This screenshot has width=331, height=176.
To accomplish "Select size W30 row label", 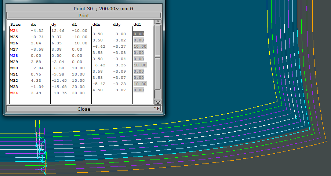I will pyautogui.click(x=14, y=68).
